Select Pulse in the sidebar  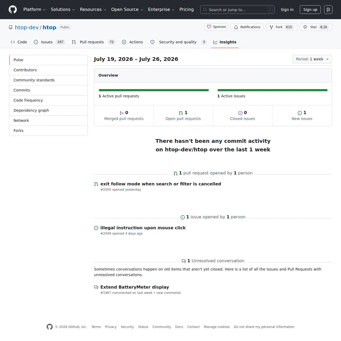pos(48,60)
